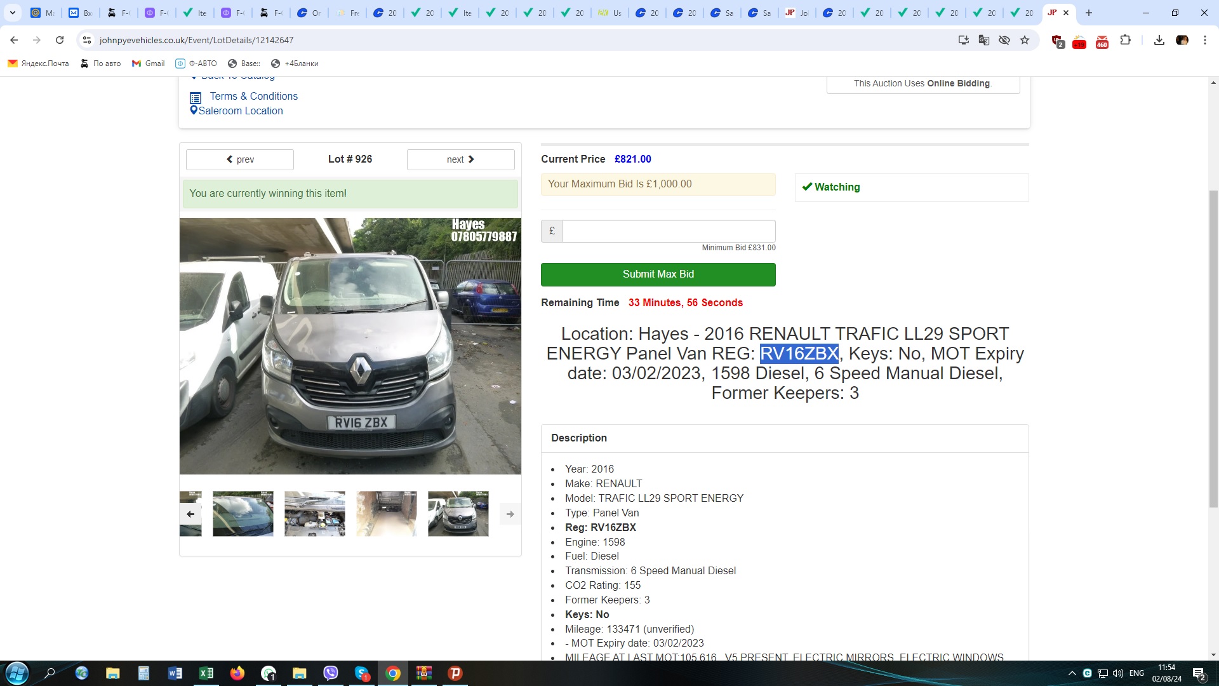Click the browser back arrow
The image size is (1219, 686).
point(14,40)
